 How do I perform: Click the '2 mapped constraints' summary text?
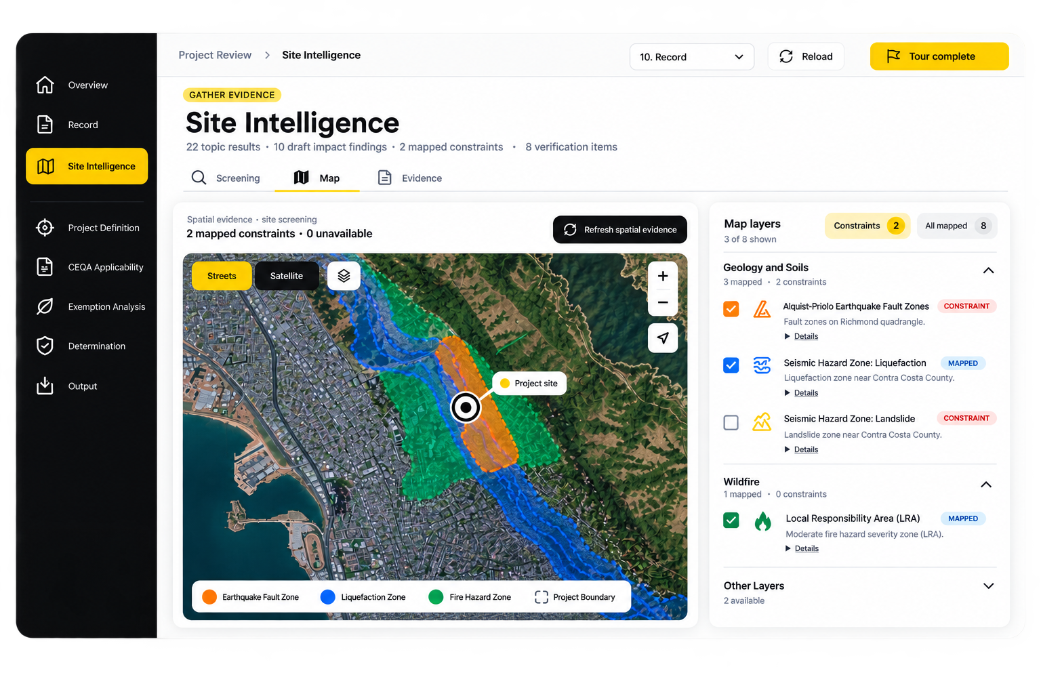coord(451,147)
